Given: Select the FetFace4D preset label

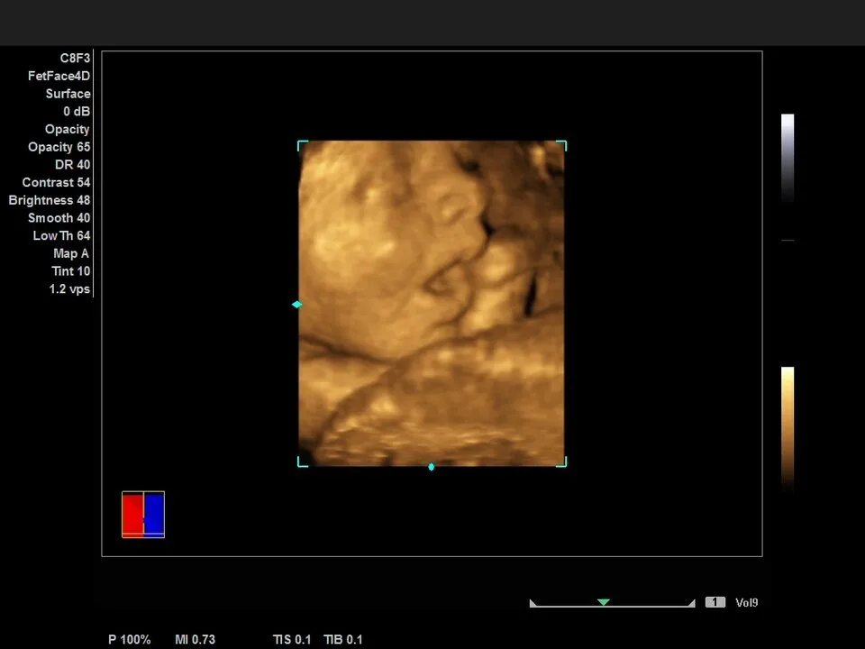Looking at the screenshot, I should click(x=59, y=76).
